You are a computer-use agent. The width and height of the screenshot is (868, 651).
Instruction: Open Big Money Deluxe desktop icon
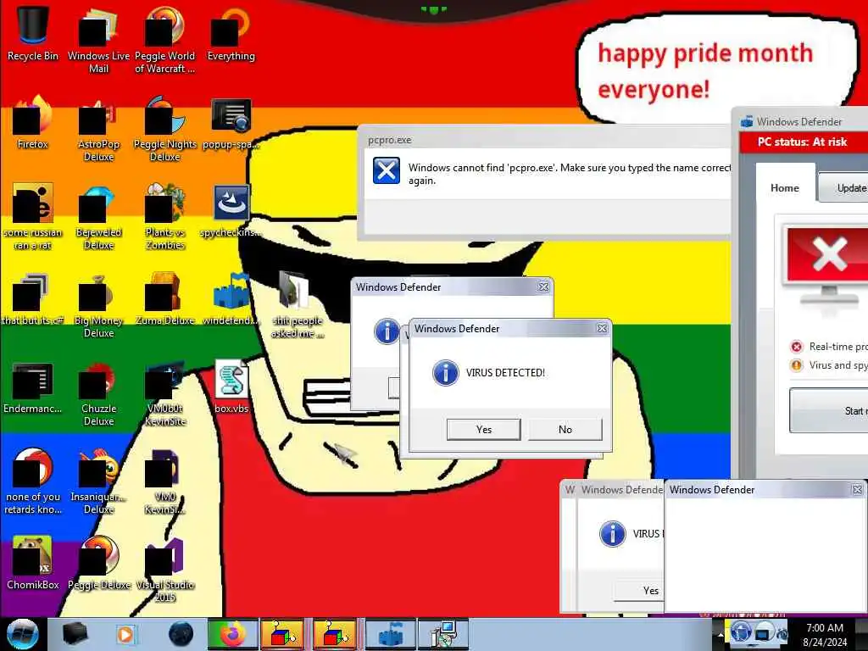98,304
